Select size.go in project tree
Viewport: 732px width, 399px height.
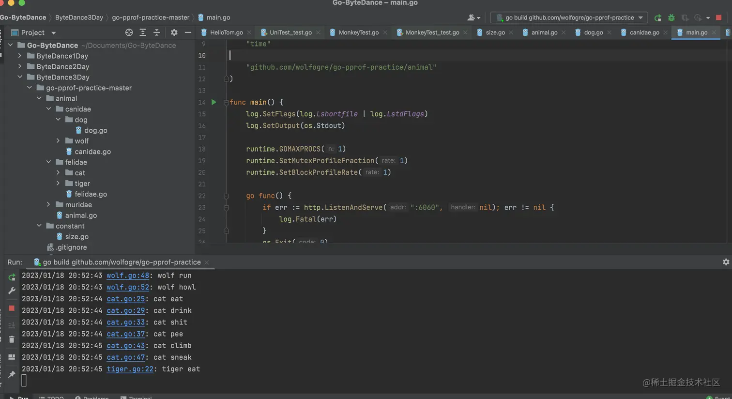pyautogui.click(x=76, y=237)
